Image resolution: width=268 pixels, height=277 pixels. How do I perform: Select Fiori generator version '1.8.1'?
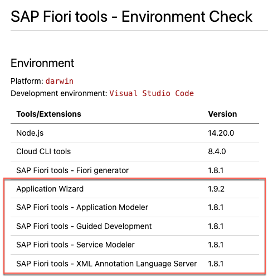coord(216,170)
